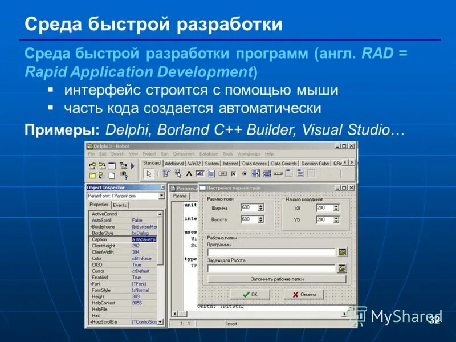Click the blue Run arrow on the speedbar

133,166
